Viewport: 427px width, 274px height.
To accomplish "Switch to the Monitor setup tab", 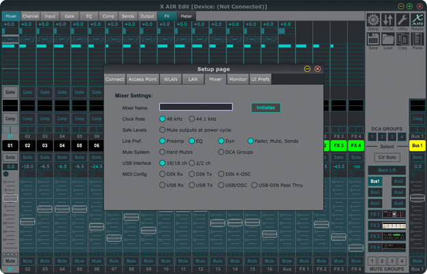I will pos(238,79).
